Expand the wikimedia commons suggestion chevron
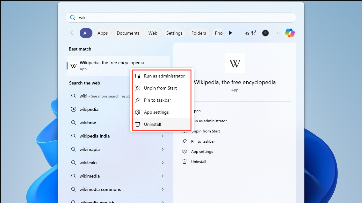Image resolution: width=362 pixels, height=203 pixels. 163,189
